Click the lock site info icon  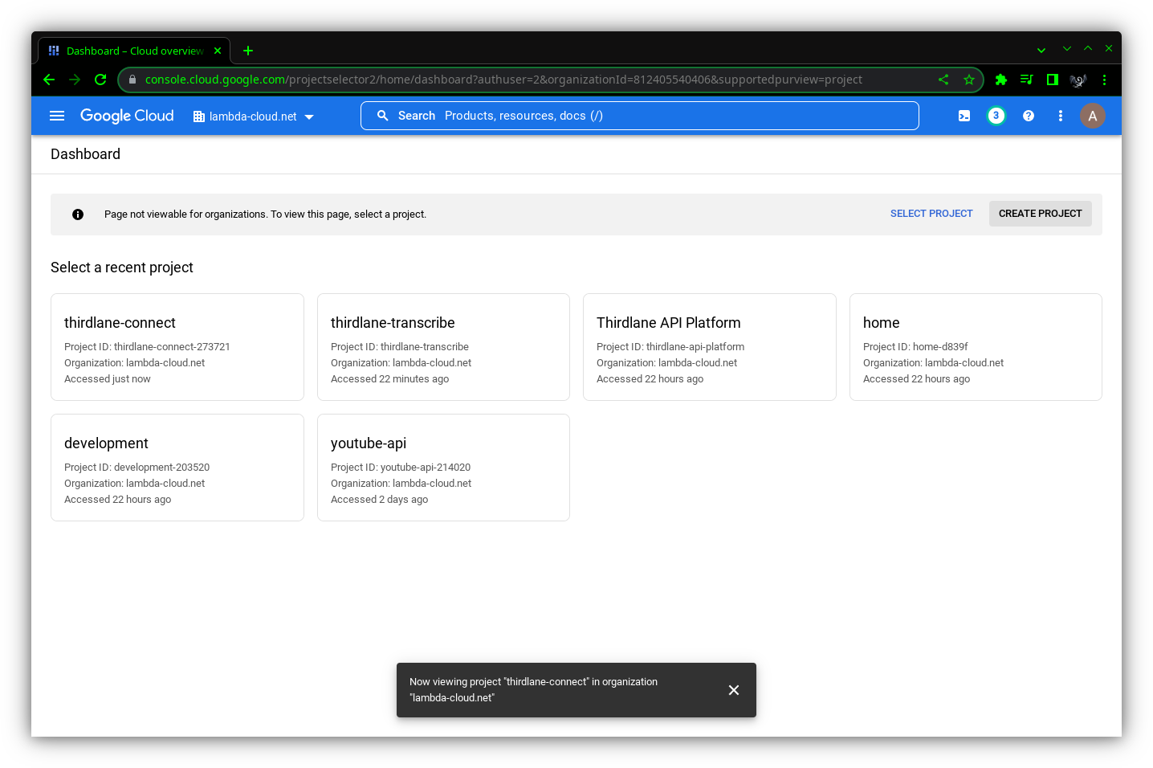(x=132, y=80)
